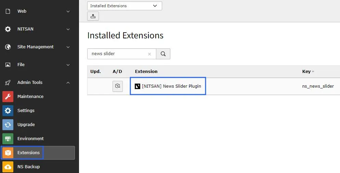Click the magnifier search button

coord(163,54)
